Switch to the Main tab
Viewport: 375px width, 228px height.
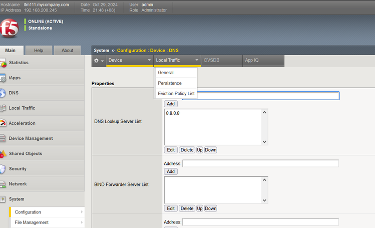point(11,51)
